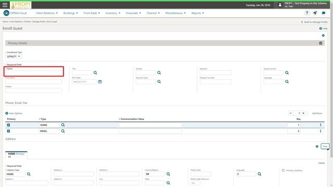This screenshot has width=333, height=187.
Task: Toggle Primary checkbox on the EMAIL row
Action: 8,131
